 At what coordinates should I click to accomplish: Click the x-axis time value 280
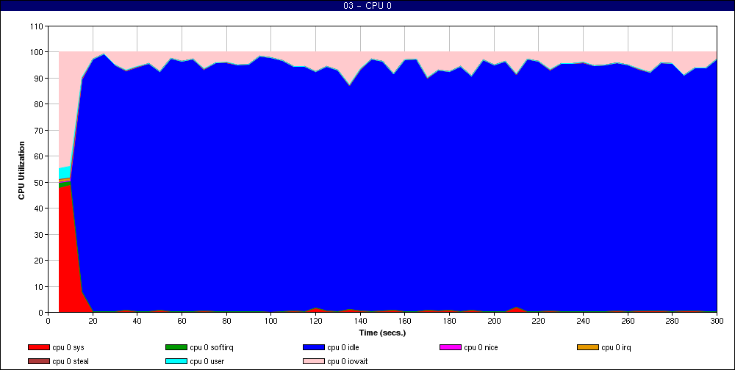tap(673, 321)
